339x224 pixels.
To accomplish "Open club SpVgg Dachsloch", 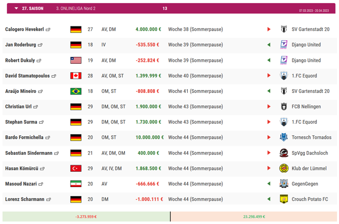I will click(x=310, y=153).
